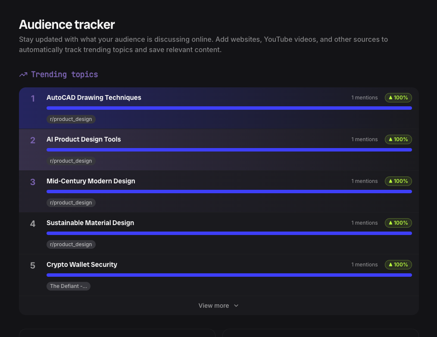
Task: Click the r/product_design tag under AutoCAD Drawing Techniques
Action: pyautogui.click(x=71, y=119)
